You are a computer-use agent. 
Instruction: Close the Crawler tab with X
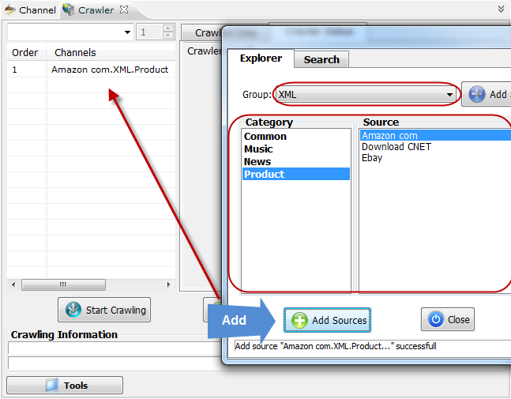(x=124, y=9)
